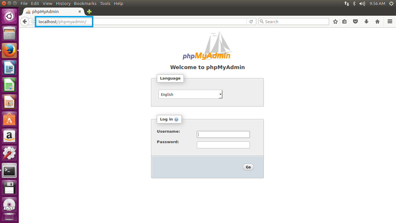
Task: Open the Amazon launcher icon
Action: (10, 136)
